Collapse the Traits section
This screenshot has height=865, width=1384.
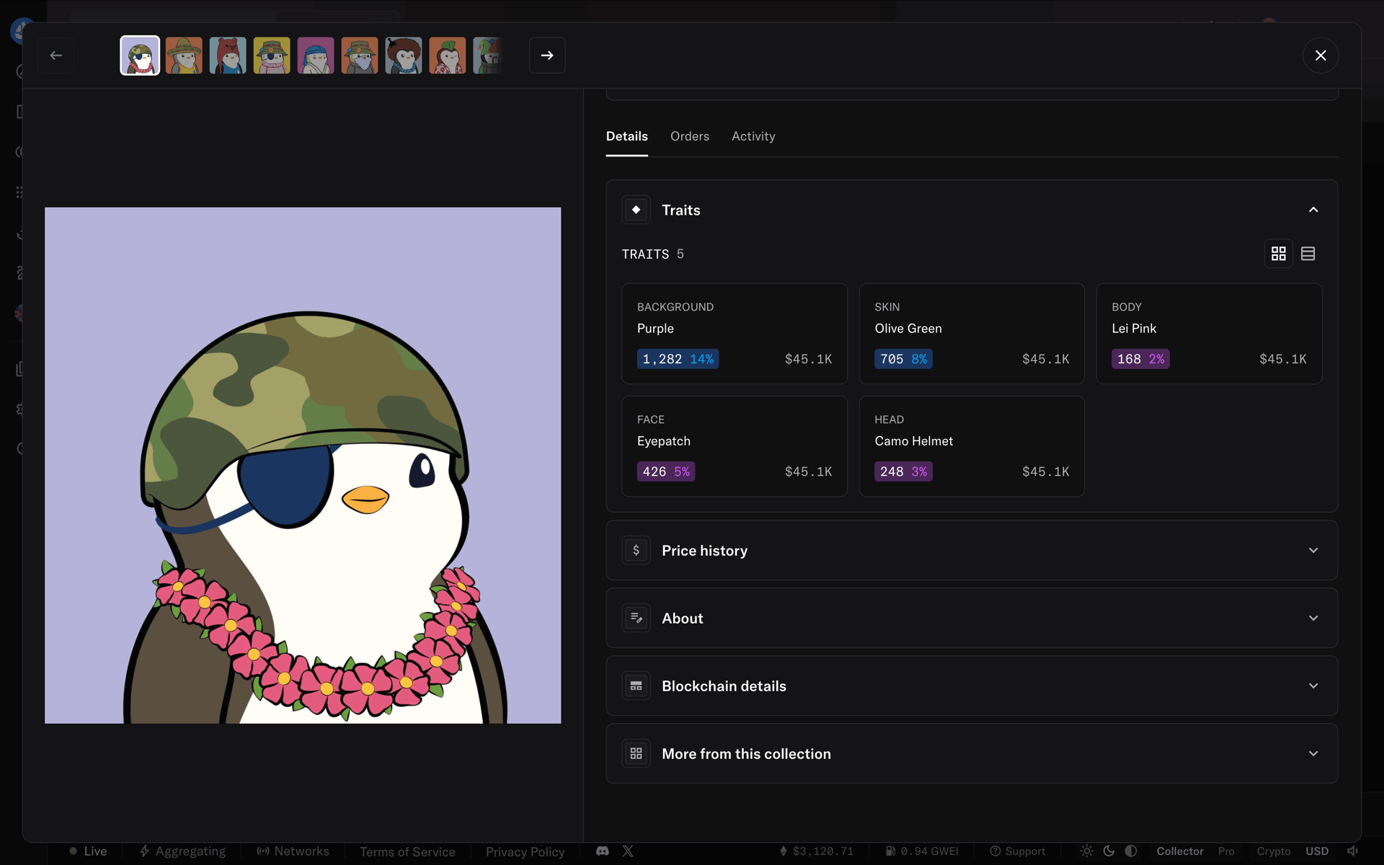click(x=1313, y=210)
